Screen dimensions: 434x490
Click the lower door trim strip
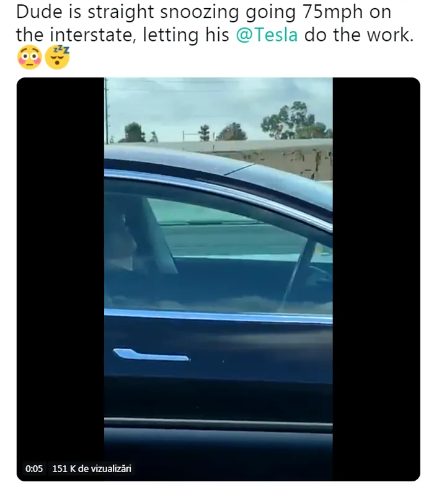pos(218,422)
